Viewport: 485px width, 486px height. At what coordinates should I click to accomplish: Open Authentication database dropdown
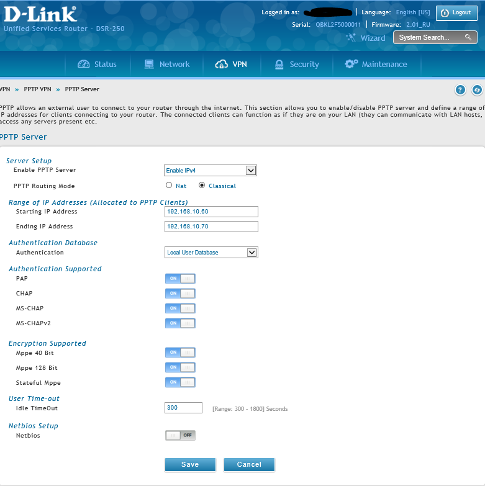point(211,252)
